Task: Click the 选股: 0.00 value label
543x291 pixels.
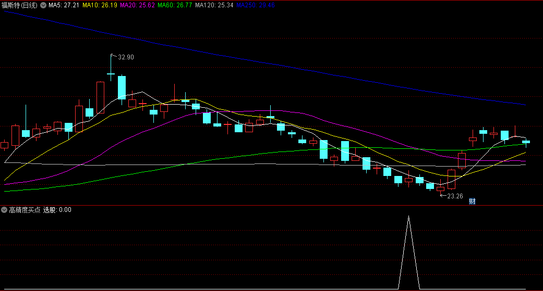Action: tap(57, 210)
